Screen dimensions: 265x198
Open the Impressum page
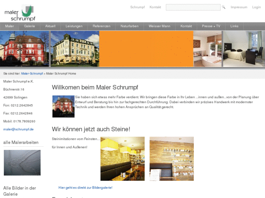click(239, 7)
